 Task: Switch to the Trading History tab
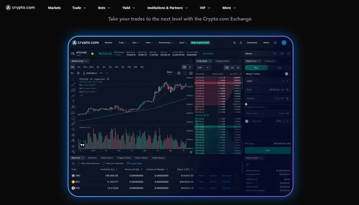[x=223, y=61]
